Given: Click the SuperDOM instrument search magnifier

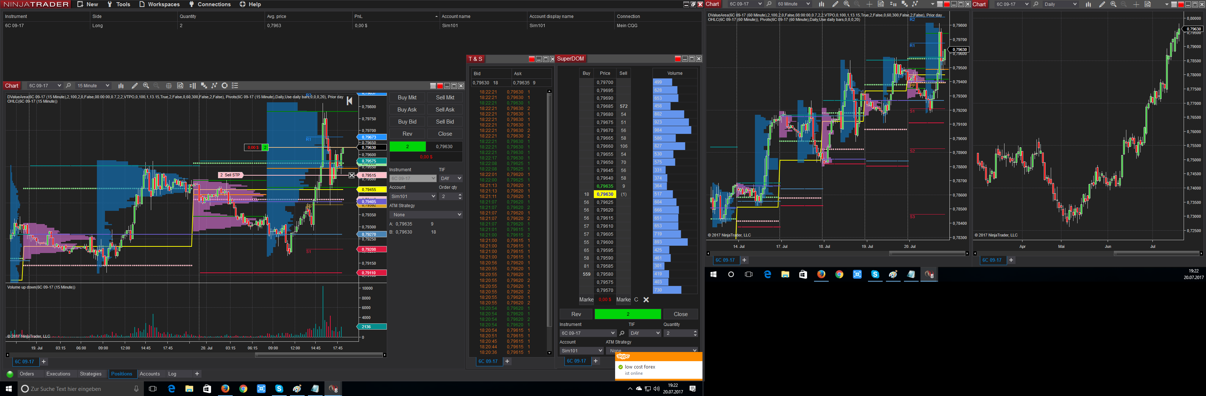Looking at the screenshot, I should coord(622,333).
